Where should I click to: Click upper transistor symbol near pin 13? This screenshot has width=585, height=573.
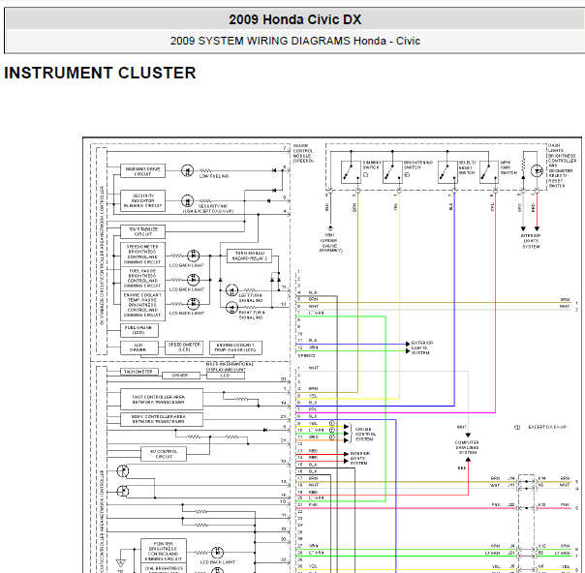[x=123, y=470]
